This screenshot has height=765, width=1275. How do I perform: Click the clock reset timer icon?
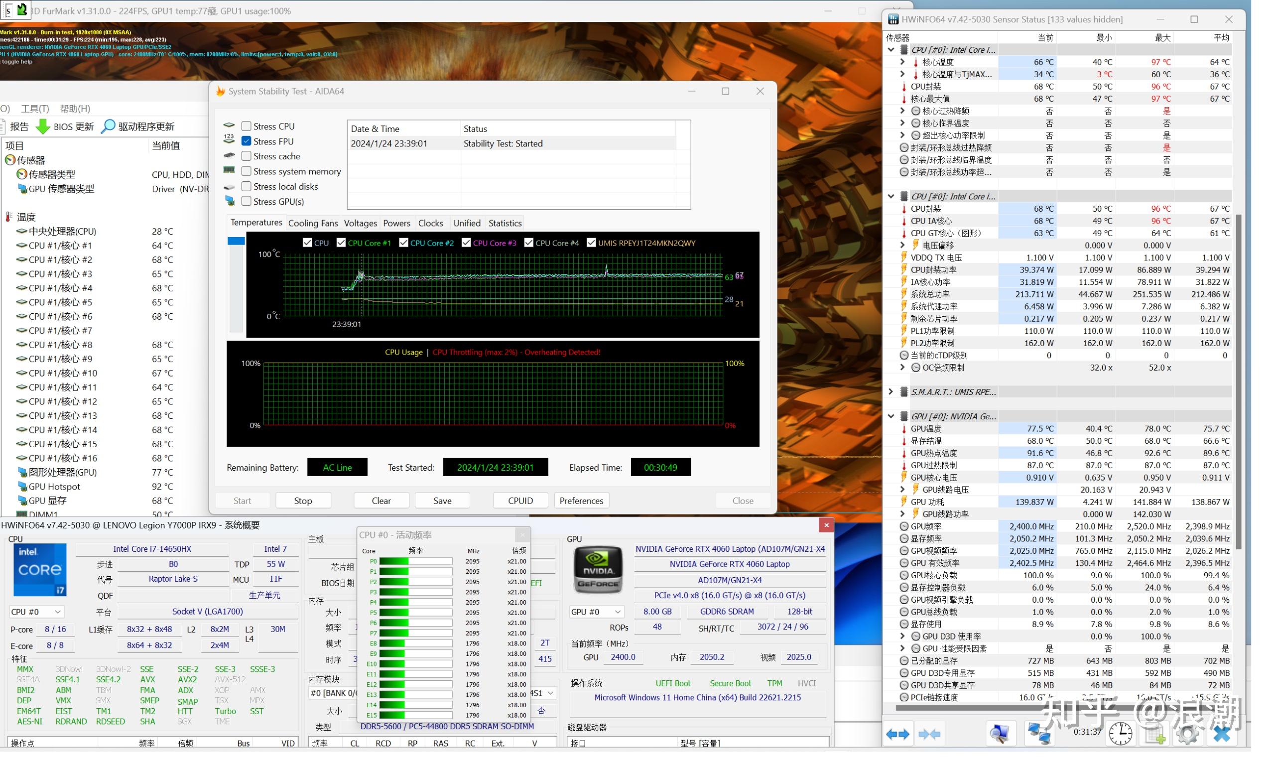coord(1121,734)
